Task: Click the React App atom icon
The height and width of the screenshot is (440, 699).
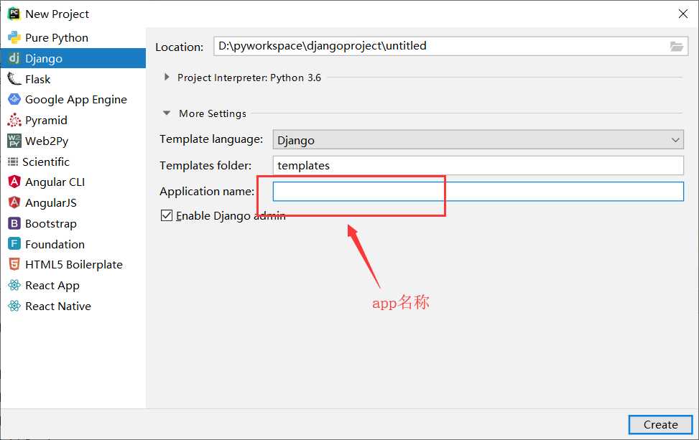Action: pyautogui.click(x=14, y=285)
